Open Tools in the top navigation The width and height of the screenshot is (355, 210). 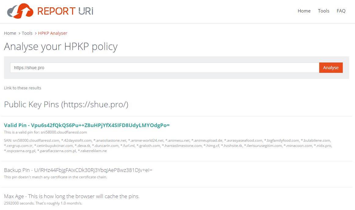point(324,11)
